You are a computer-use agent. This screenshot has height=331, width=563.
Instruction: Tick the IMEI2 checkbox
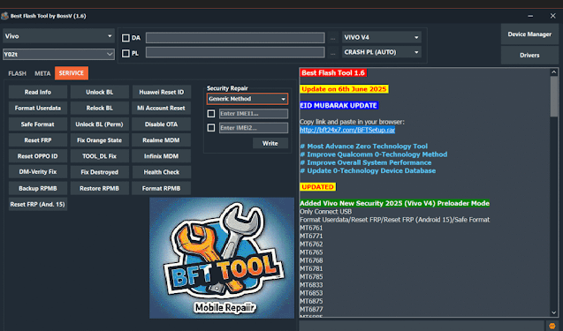(211, 128)
